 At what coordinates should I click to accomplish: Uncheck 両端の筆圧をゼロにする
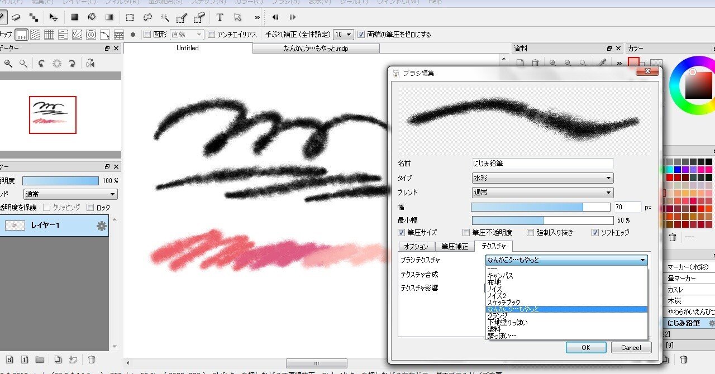(x=361, y=35)
